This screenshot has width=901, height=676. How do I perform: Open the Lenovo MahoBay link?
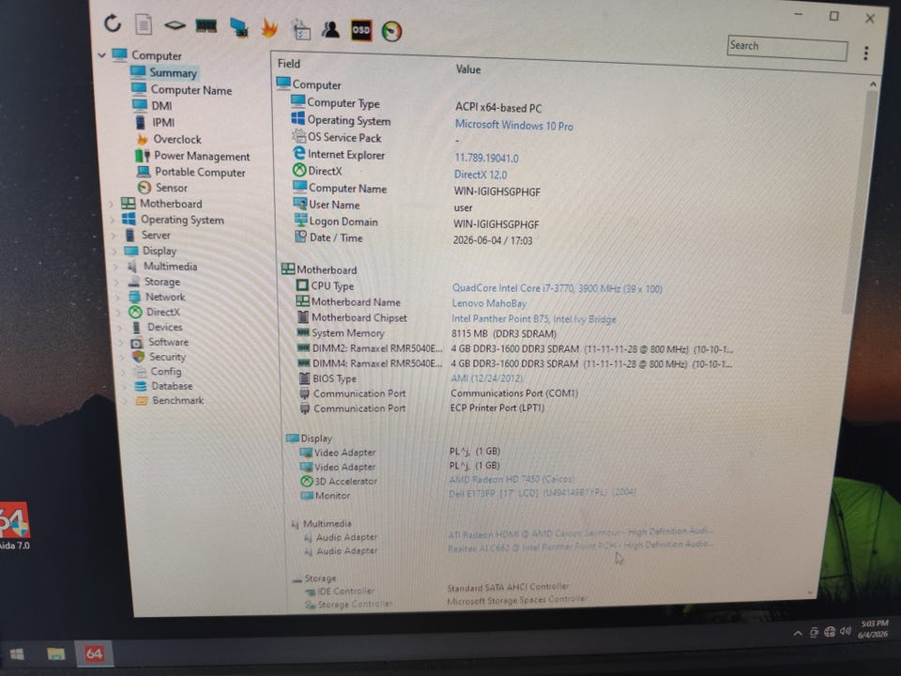[489, 303]
